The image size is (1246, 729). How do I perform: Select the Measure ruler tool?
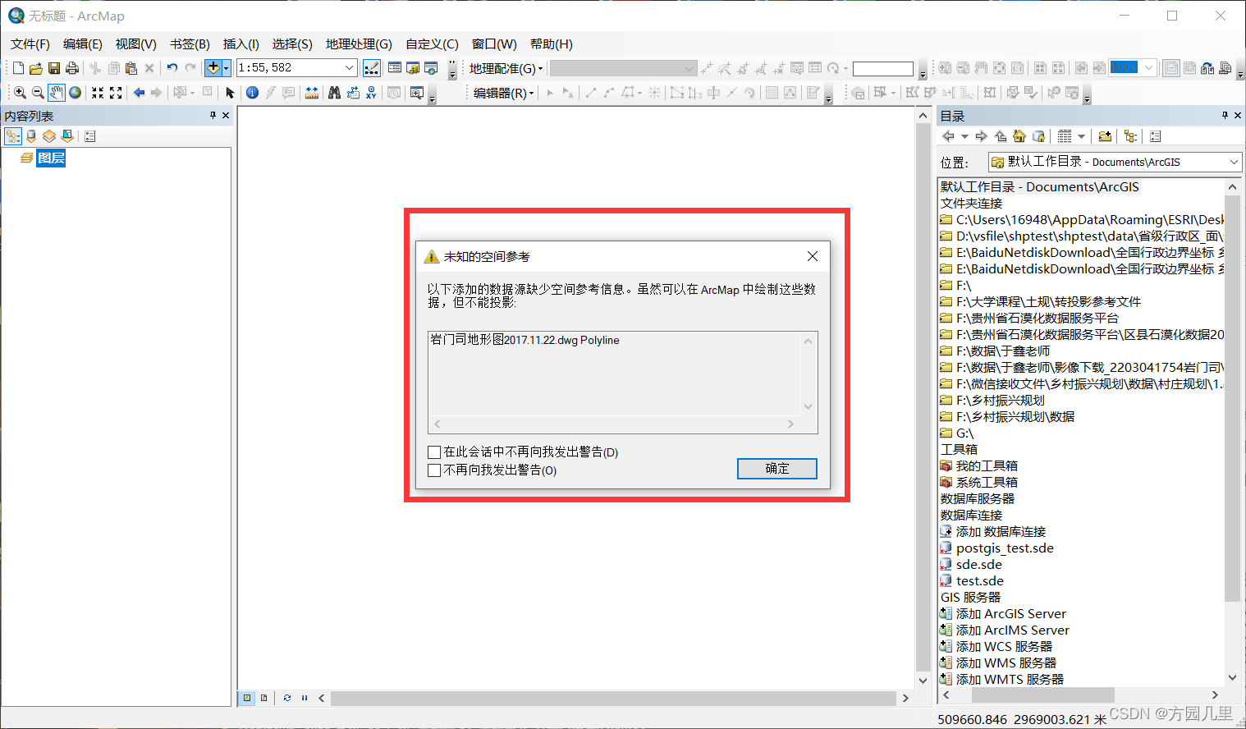(x=312, y=93)
